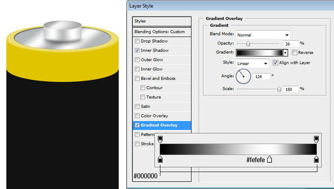Viewport: 334px width, 189px height.
Task: Select Outer Glow style row
Action: tap(162, 60)
